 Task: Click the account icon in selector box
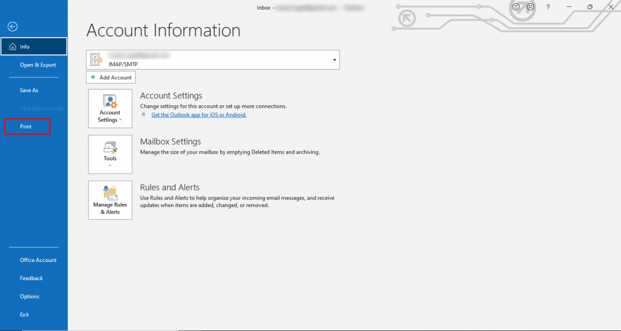pyautogui.click(x=96, y=59)
